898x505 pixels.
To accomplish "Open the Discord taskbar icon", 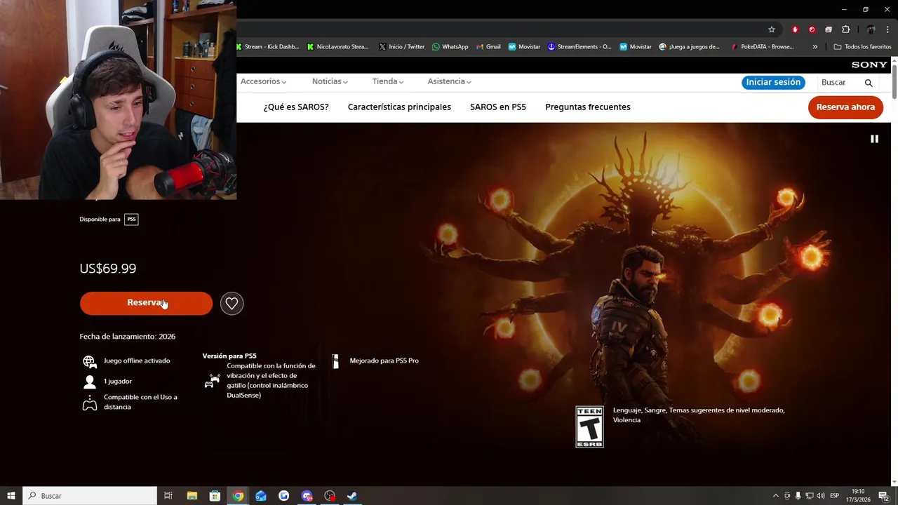I will point(307,496).
